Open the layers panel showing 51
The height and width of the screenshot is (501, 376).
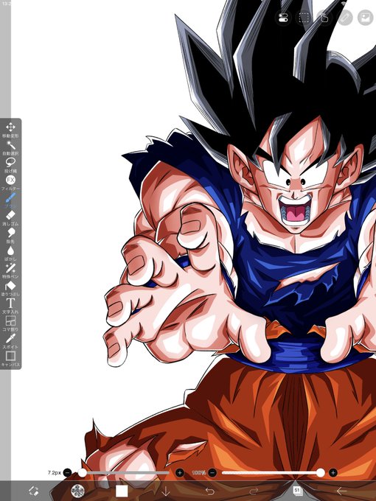click(x=297, y=491)
